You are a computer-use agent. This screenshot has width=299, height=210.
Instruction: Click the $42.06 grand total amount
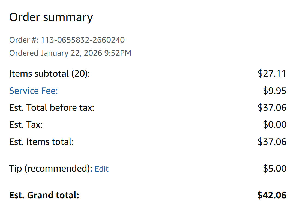coord(272,195)
